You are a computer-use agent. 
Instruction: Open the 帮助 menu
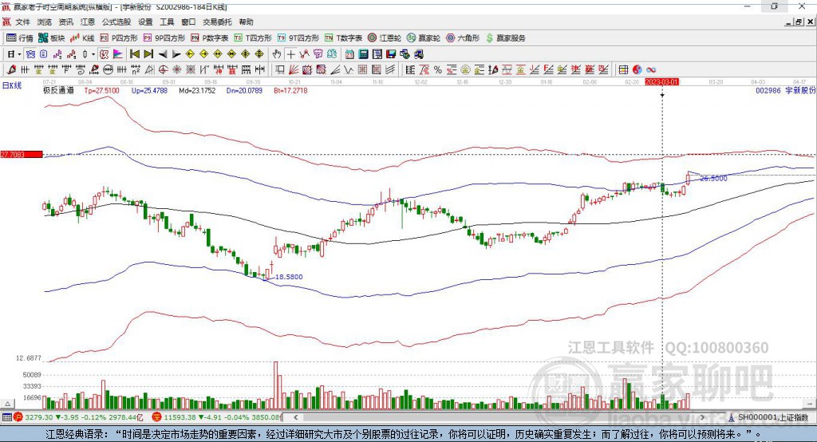pyautogui.click(x=246, y=22)
